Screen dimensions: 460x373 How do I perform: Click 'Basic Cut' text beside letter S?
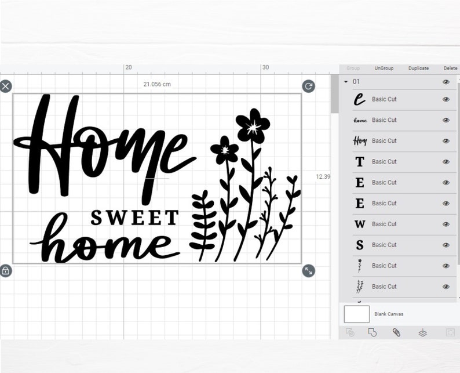coord(384,245)
